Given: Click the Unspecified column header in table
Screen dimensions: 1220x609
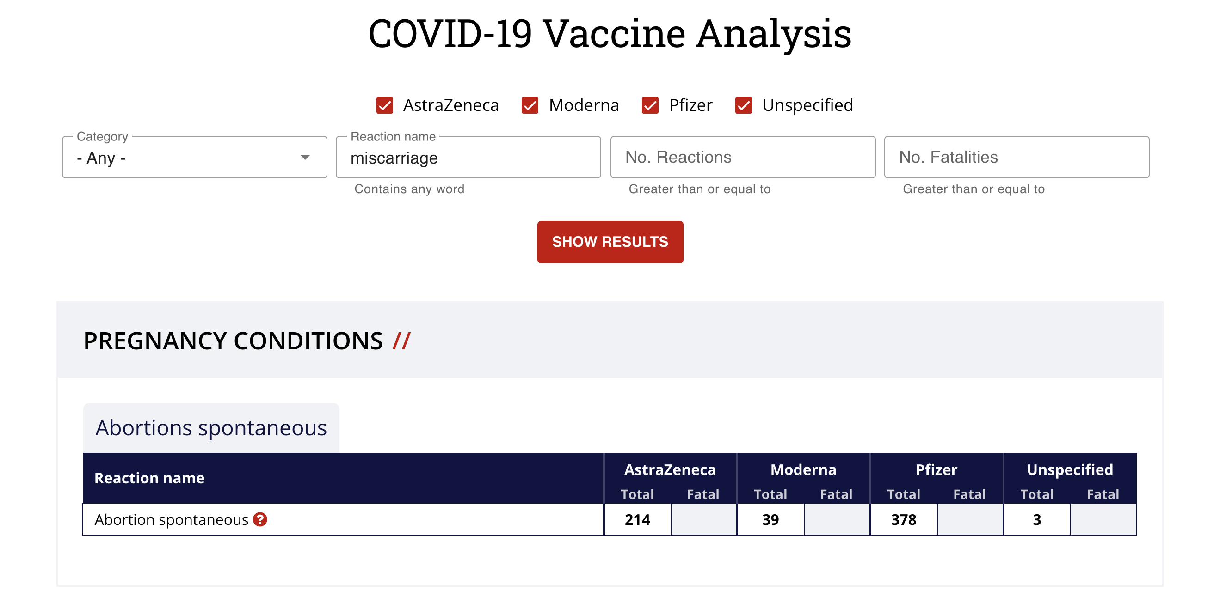Looking at the screenshot, I should pos(1069,469).
